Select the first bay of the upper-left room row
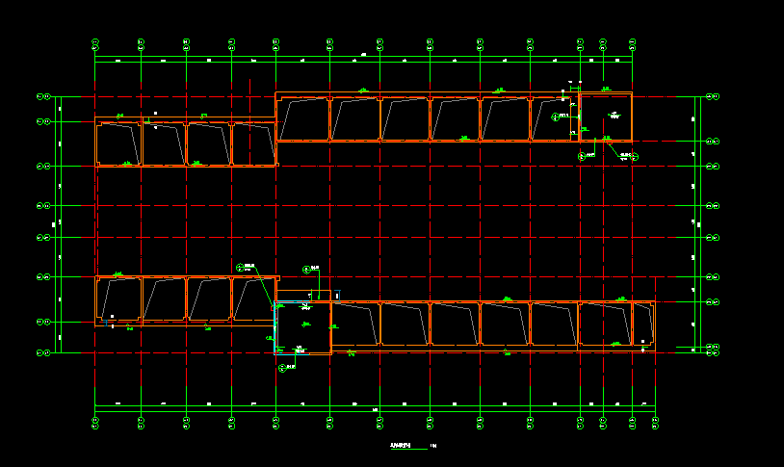Image resolution: width=784 pixels, height=467 pixels. (x=118, y=143)
